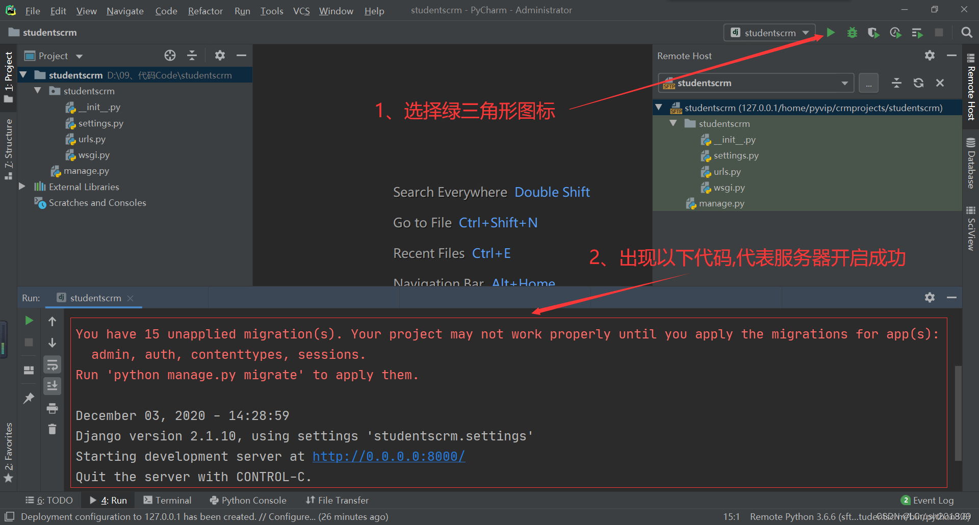This screenshot has width=979, height=525.
Task: Open the Python Profiler run icon
Action: point(895,32)
